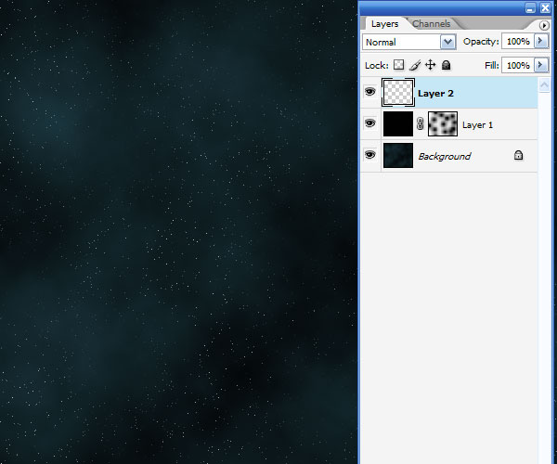557x464 pixels.
Task: Select the Background layer name
Action: pyautogui.click(x=445, y=157)
